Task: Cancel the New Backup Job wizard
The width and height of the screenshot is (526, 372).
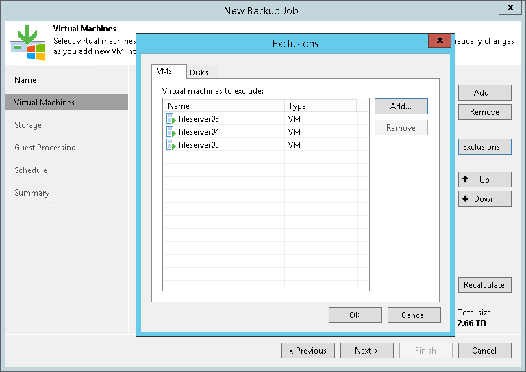Action: [485, 351]
